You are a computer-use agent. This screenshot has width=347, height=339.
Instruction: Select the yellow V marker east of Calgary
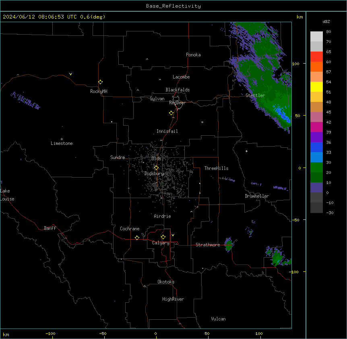tap(173, 235)
